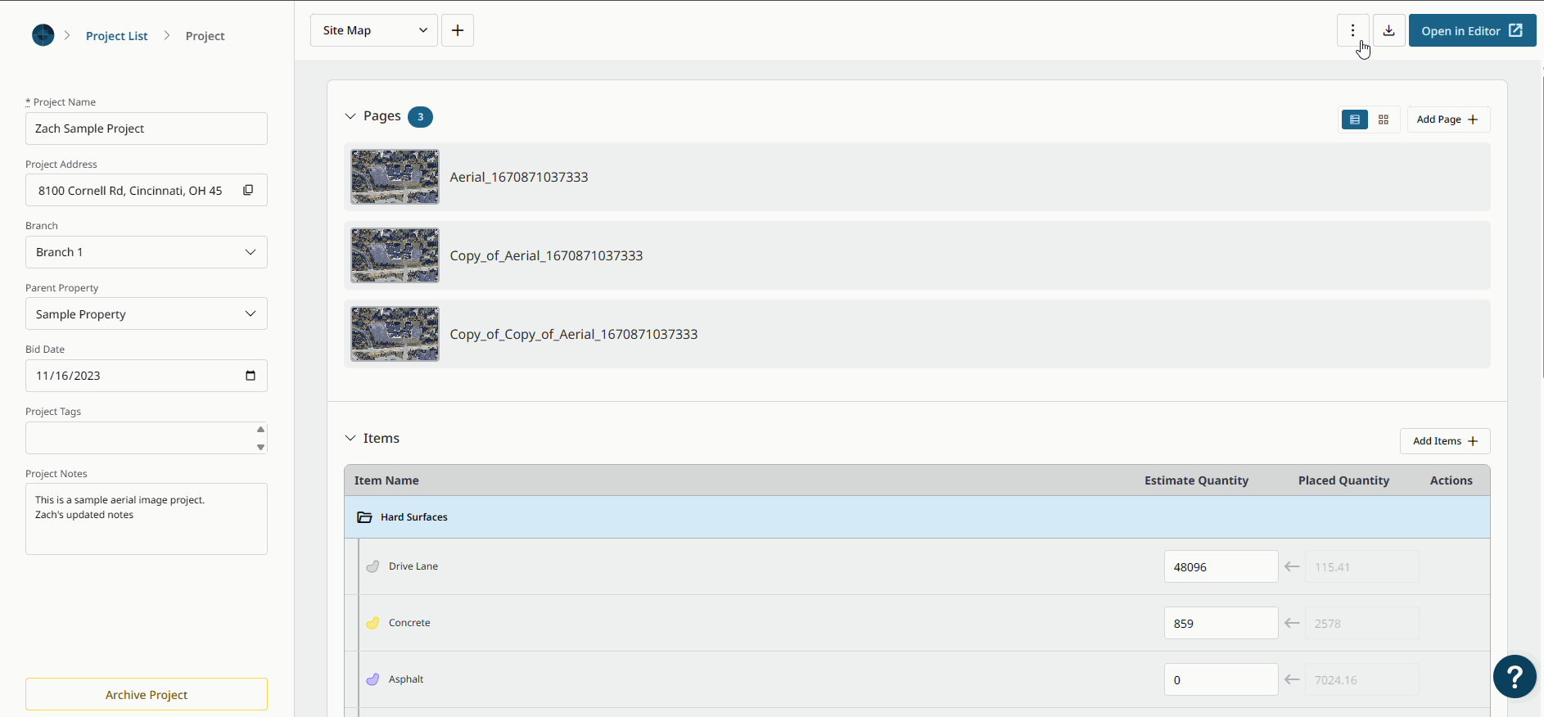
Task: Click the Project Address field
Action: point(147,190)
